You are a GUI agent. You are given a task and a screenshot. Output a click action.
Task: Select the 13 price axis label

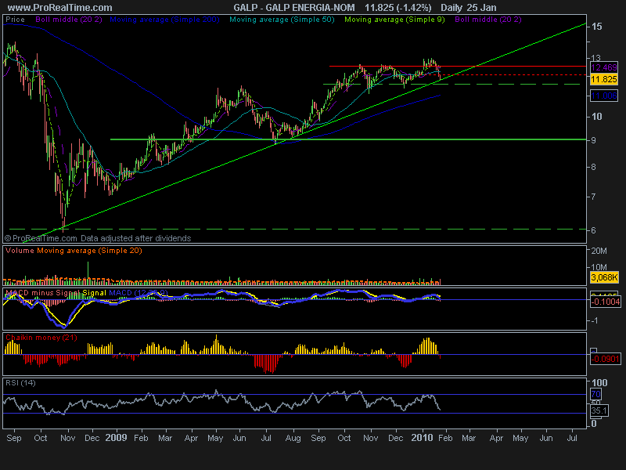pyautogui.click(x=596, y=58)
